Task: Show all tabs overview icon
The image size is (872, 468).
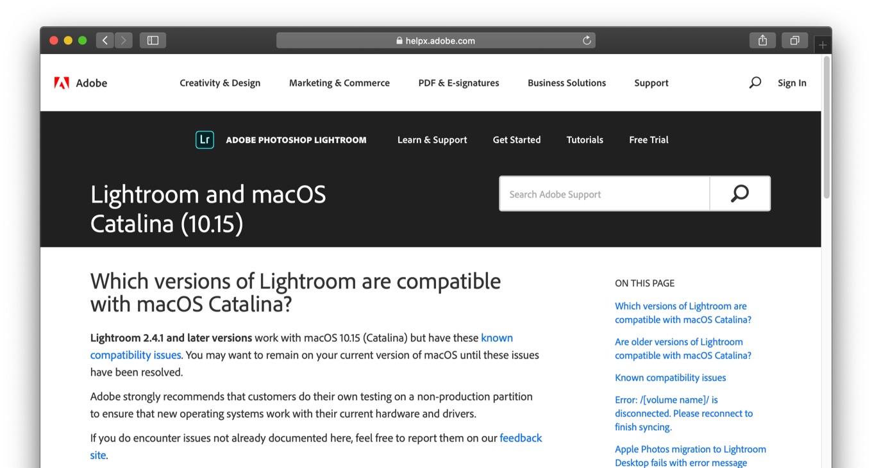Action: (x=794, y=40)
